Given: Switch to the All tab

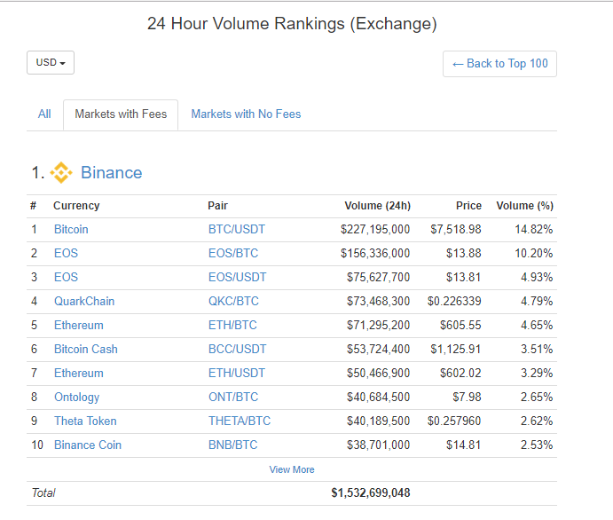Looking at the screenshot, I should [x=44, y=114].
